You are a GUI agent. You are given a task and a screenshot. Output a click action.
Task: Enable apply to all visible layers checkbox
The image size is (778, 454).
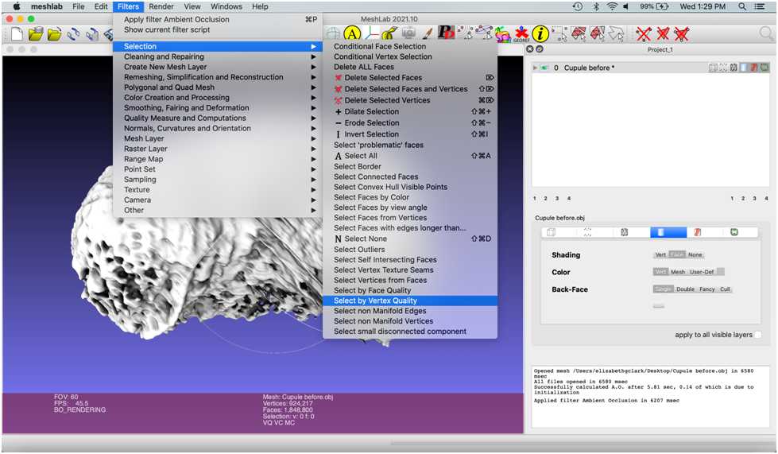(757, 335)
